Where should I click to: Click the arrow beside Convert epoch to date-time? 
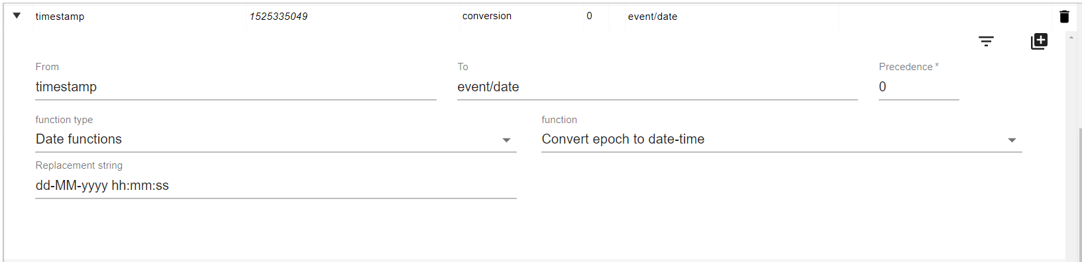click(x=1012, y=140)
